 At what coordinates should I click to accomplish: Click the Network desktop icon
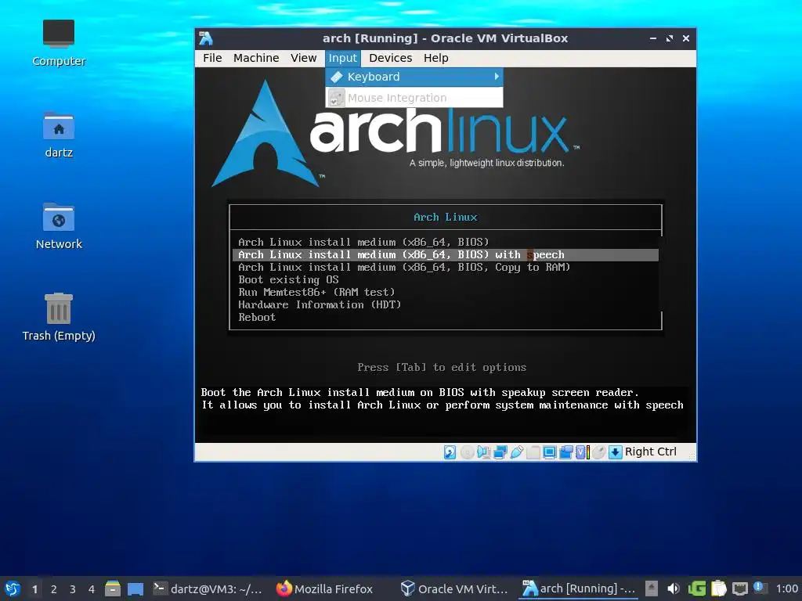click(x=58, y=226)
